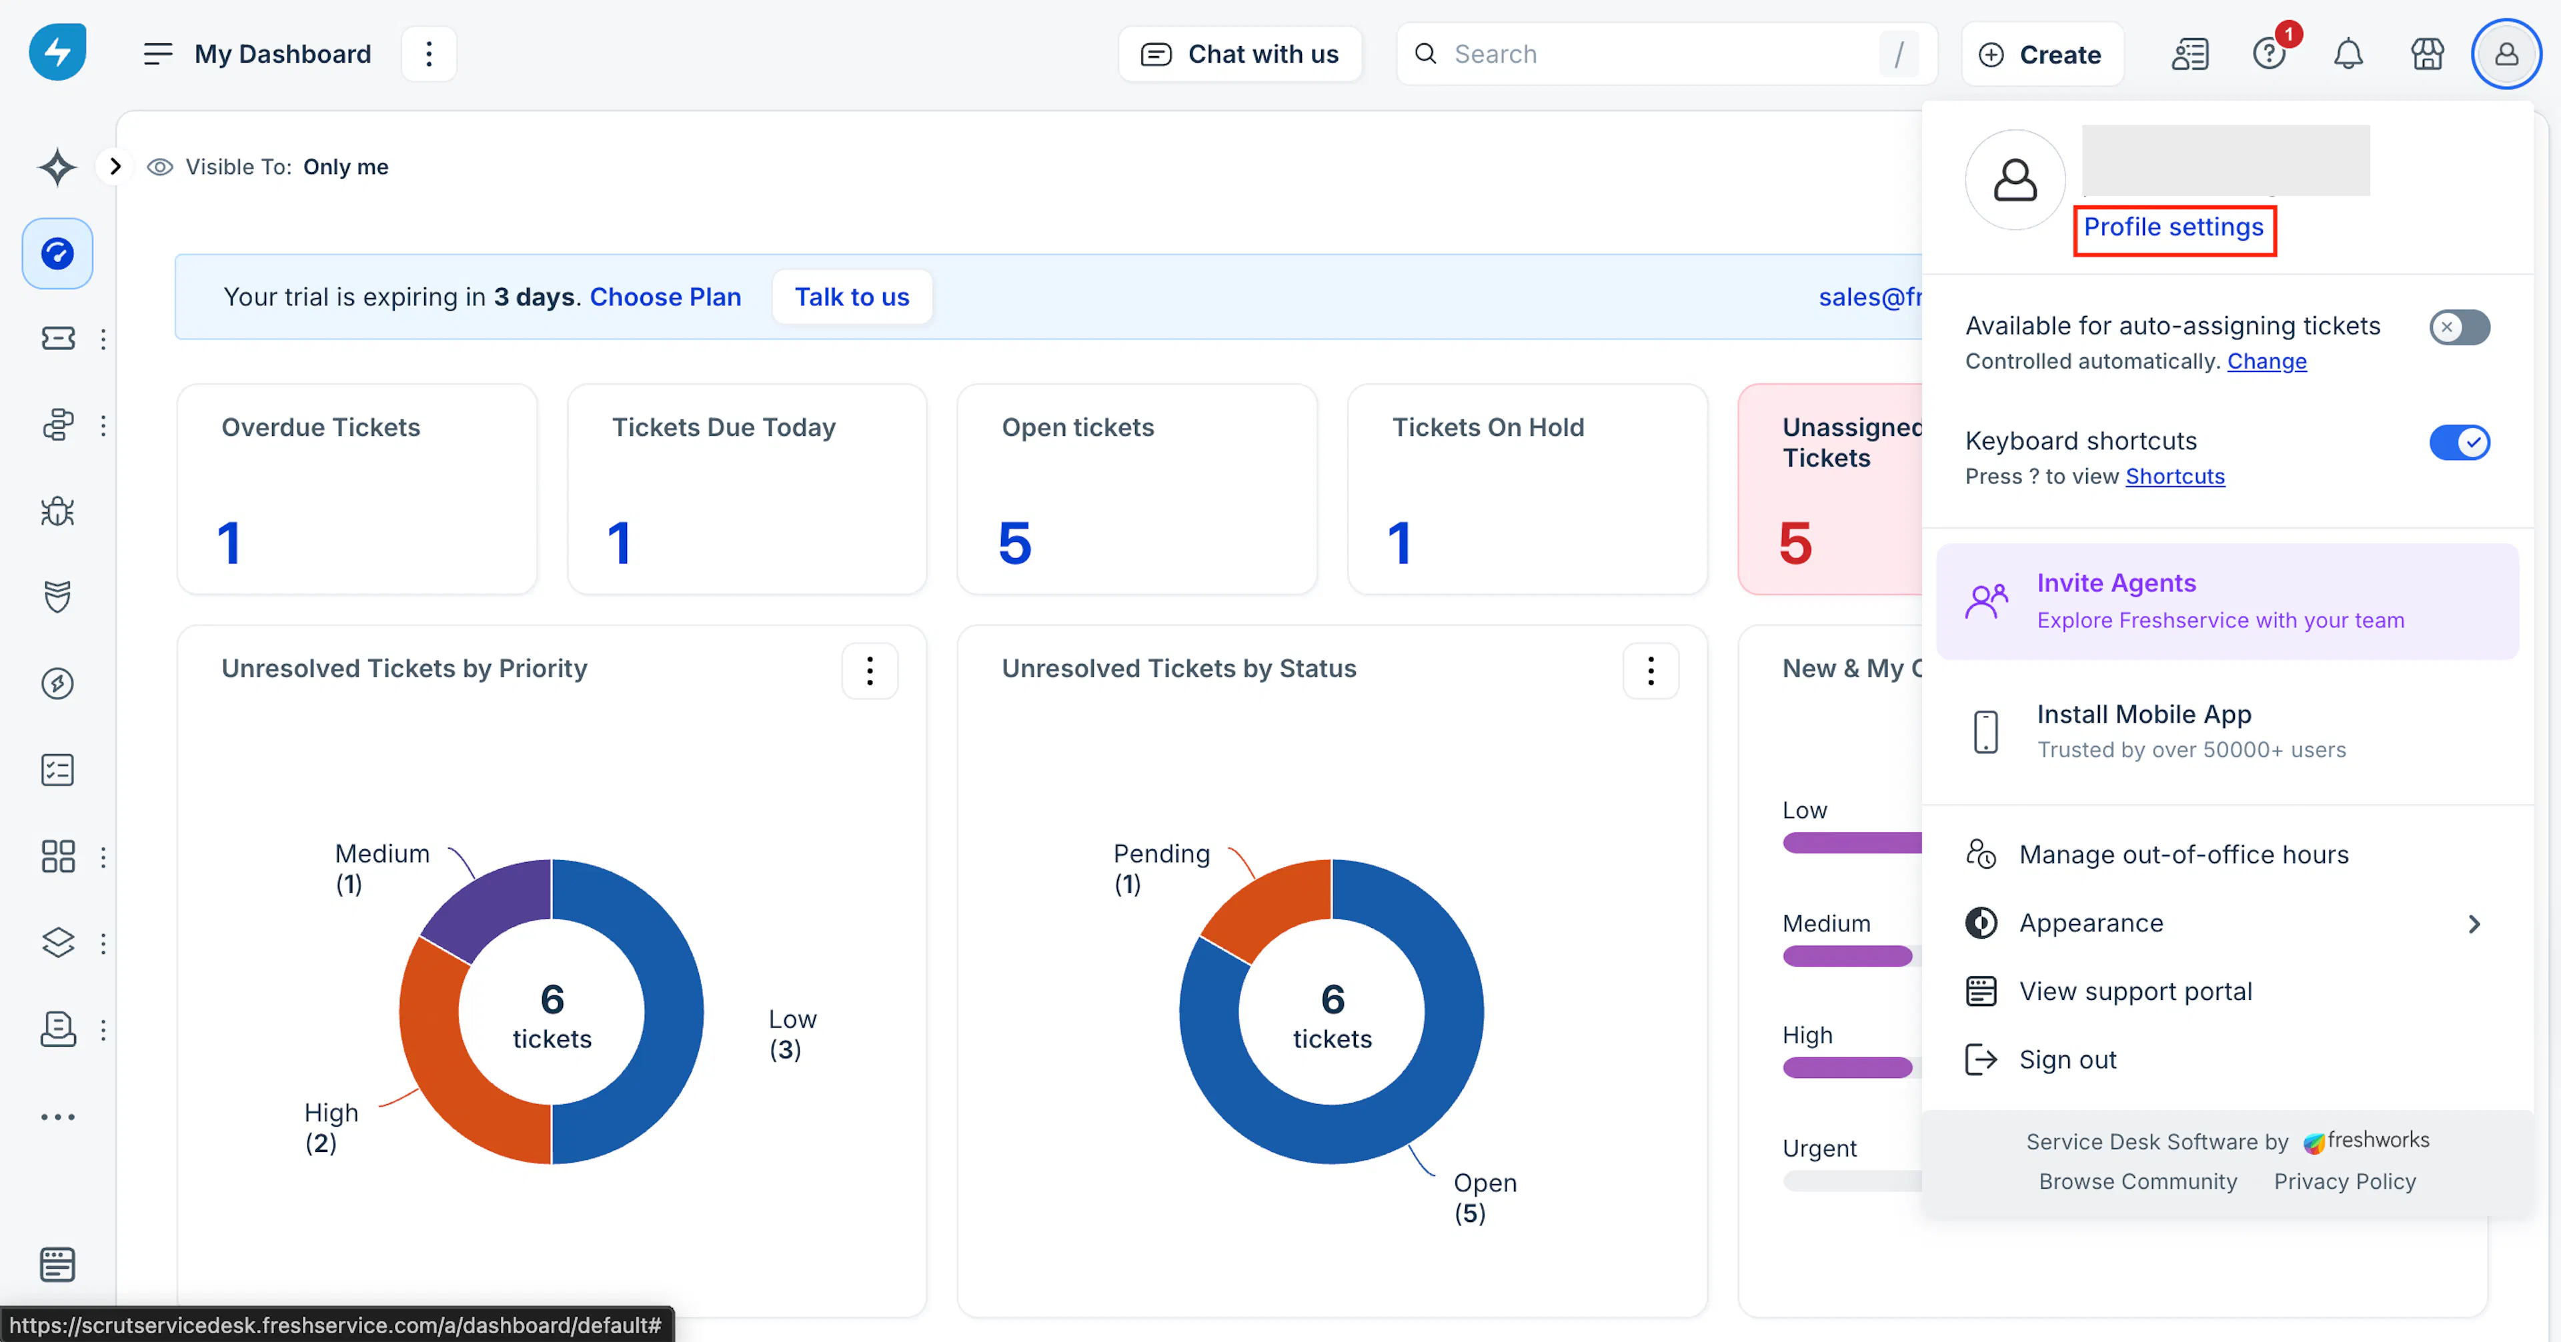The image size is (2561, 1342).
Task: Click the Freddy AI sparkle icon
Action: coord(57,167)
